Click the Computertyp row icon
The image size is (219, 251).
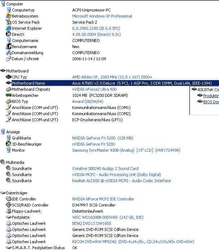(9, 10)
